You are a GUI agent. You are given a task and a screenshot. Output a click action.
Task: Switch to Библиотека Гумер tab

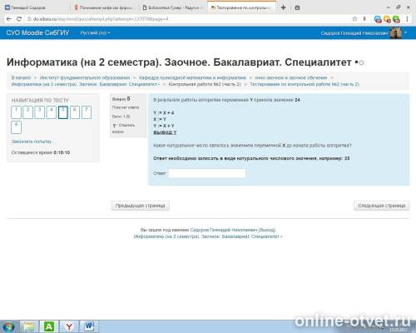[x=172, y=7]
